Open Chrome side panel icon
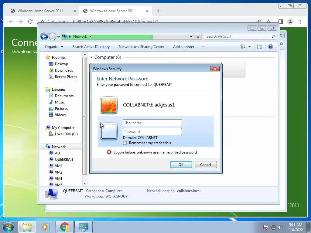The width and height of the screenshot is (311, 233). coord(280,22)
